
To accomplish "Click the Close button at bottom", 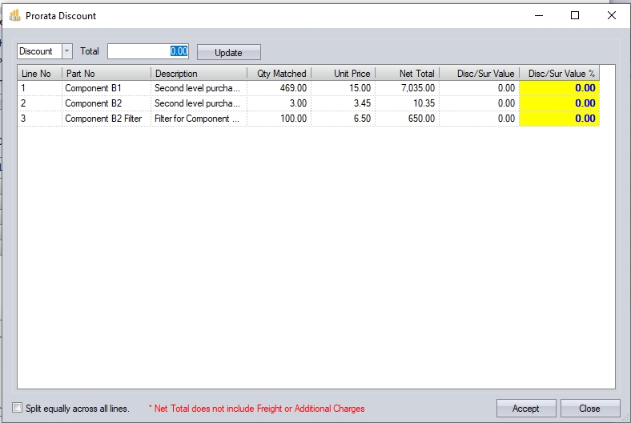I will 589,408.
